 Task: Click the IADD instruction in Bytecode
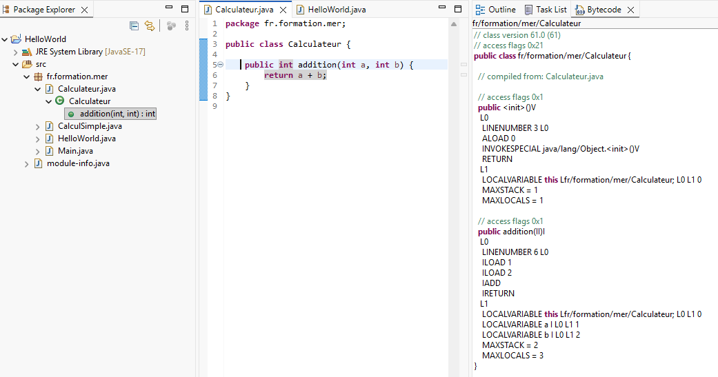point(491,283)
